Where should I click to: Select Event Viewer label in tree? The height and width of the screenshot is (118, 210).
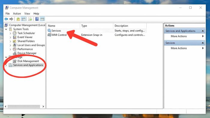[x=25, y=37]
